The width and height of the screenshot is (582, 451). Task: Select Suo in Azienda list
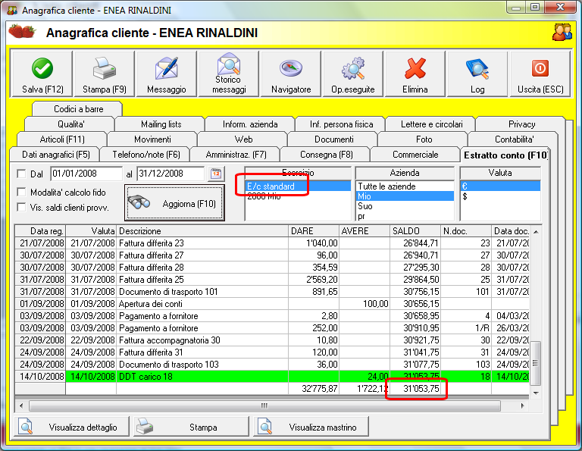(405, 206)
